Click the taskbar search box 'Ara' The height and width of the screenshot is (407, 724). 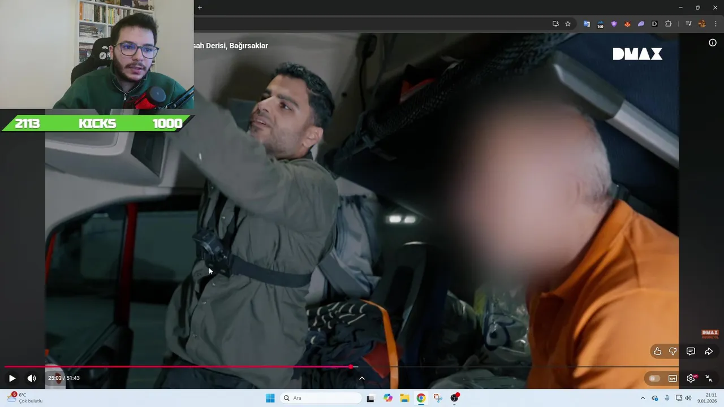click(x=320, y=398)
